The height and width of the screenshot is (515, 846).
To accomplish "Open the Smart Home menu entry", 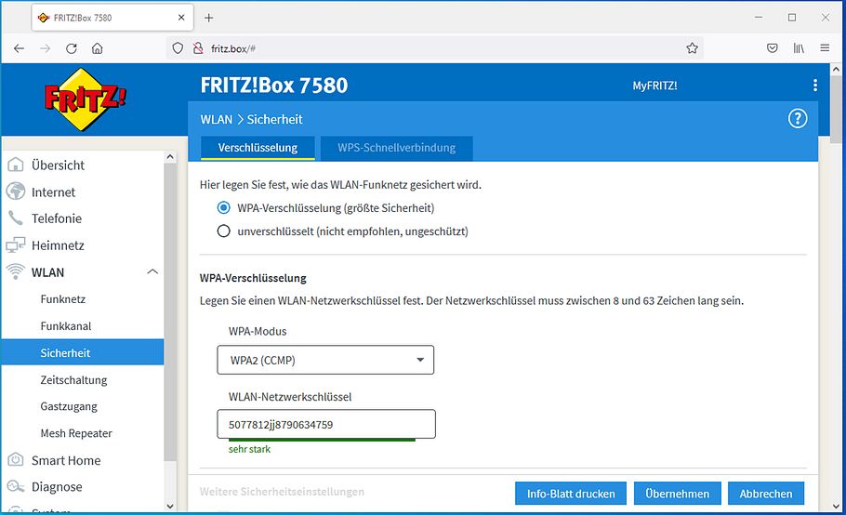I will [x=65, y=460].
